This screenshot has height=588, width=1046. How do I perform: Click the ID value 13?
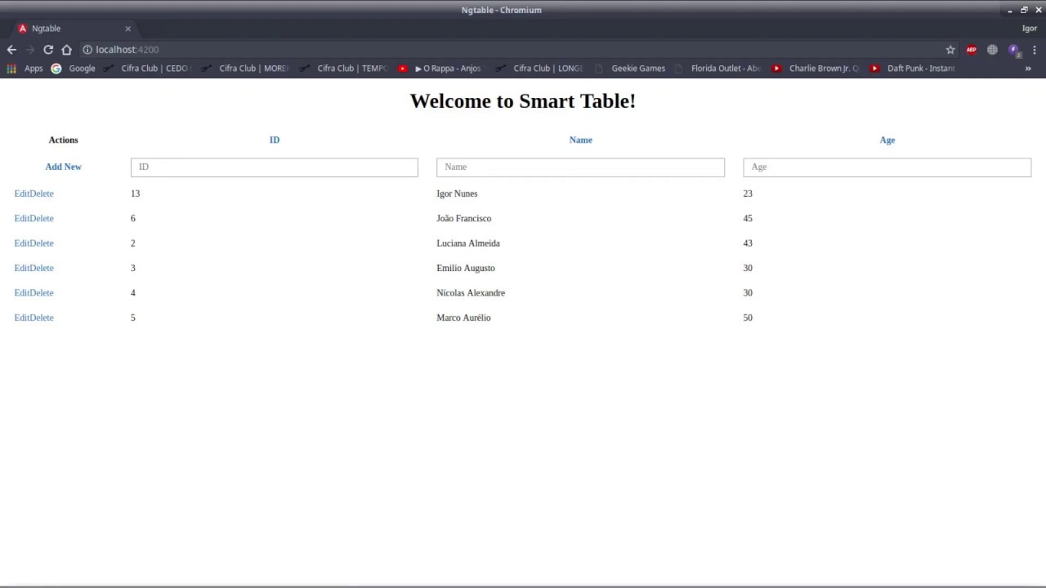point(135,194)
